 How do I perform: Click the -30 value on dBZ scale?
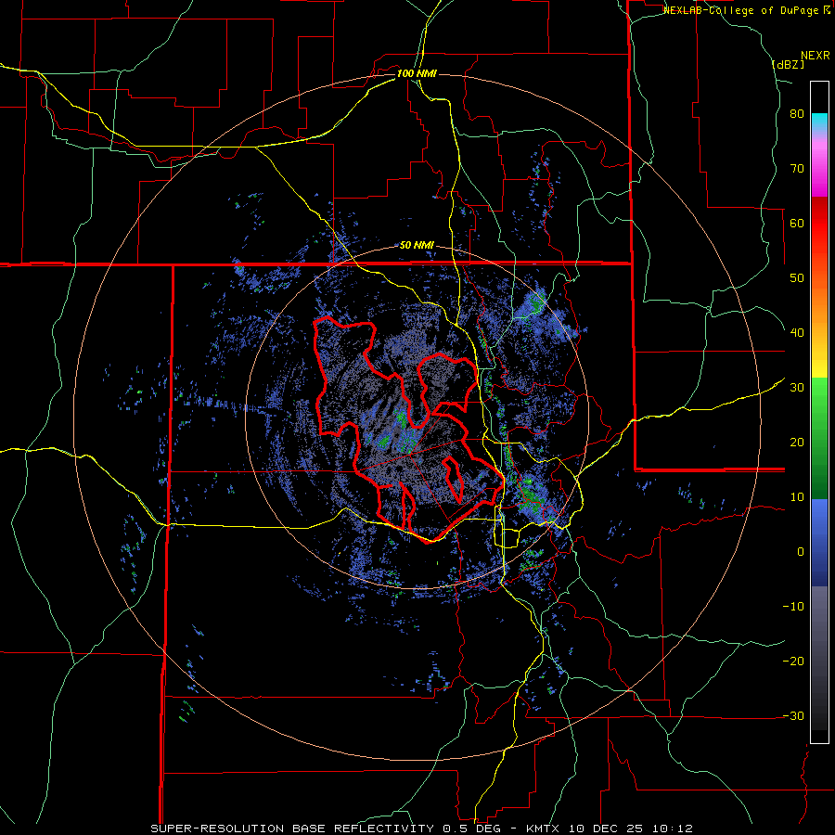tap(793, 716)
